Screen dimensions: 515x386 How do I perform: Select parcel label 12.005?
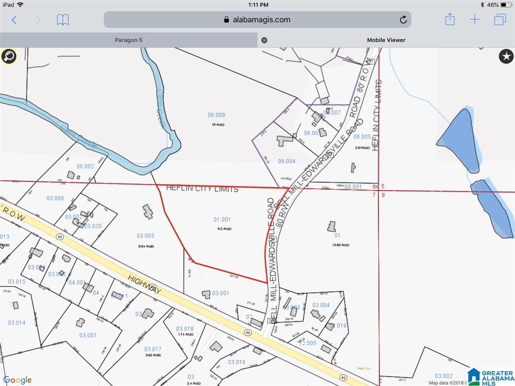[x=307, y=343]
